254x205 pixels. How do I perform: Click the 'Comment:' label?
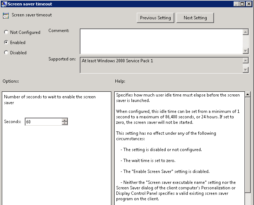point(59,31)
